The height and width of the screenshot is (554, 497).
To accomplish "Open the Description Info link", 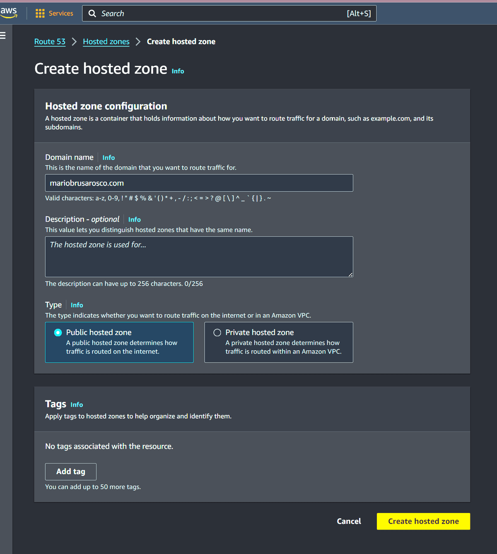I will pyautogui.click(x=134, y=219).
